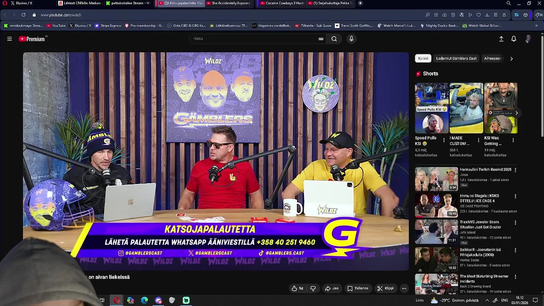This screenshot has height=306, width=544.
Task: Open options menu for Speed Pulls KSI short
Action: [x=444, y=140]
